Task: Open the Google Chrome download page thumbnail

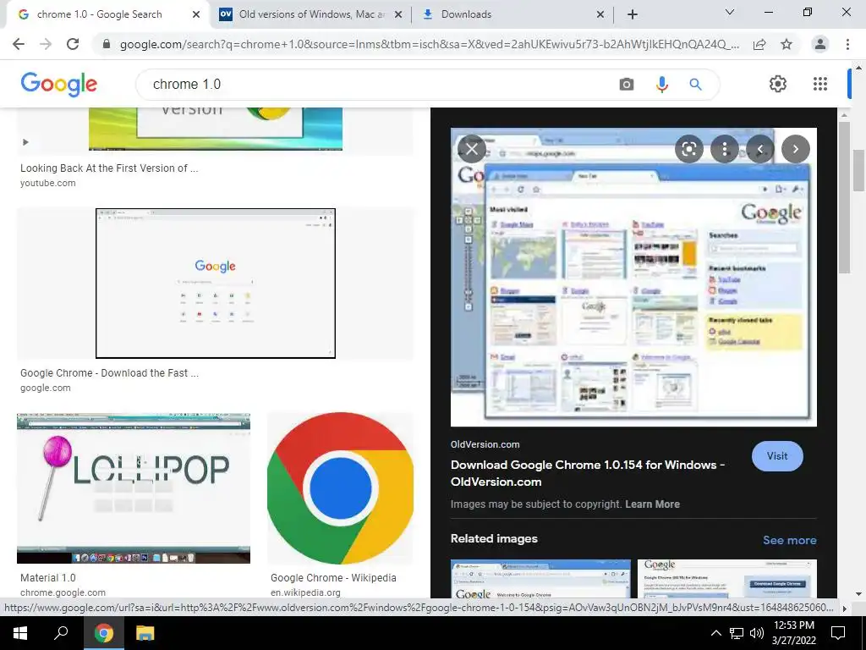Action: (216, 283)
